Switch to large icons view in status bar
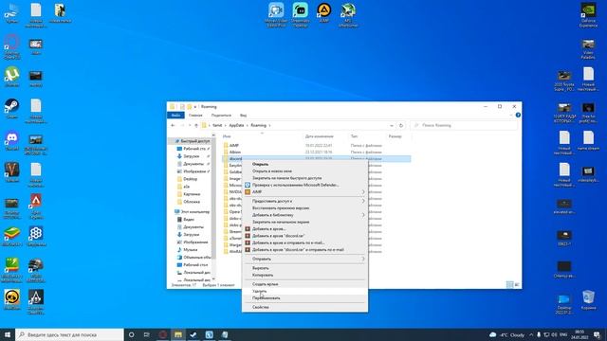Viewport: 607px width, 341px height. pyautogui.click(x=517, y=284)
